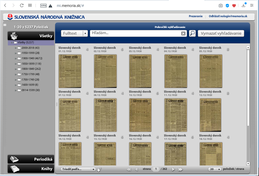259x176 pixels.
Task: Toggle sort direction arrow icon
Action: pos(99,169)
